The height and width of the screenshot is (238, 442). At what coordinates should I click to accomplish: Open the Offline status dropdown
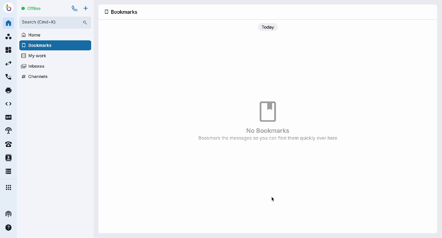[x=31, y=8]
